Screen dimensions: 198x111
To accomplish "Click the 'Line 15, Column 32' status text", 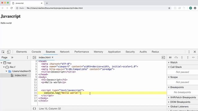I will pos(50,109).
